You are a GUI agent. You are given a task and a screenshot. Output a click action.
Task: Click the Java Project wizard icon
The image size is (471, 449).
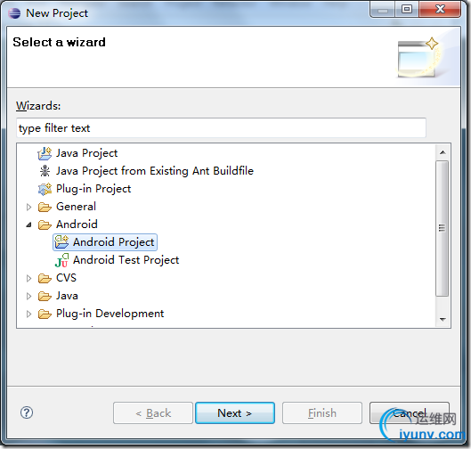45,153
